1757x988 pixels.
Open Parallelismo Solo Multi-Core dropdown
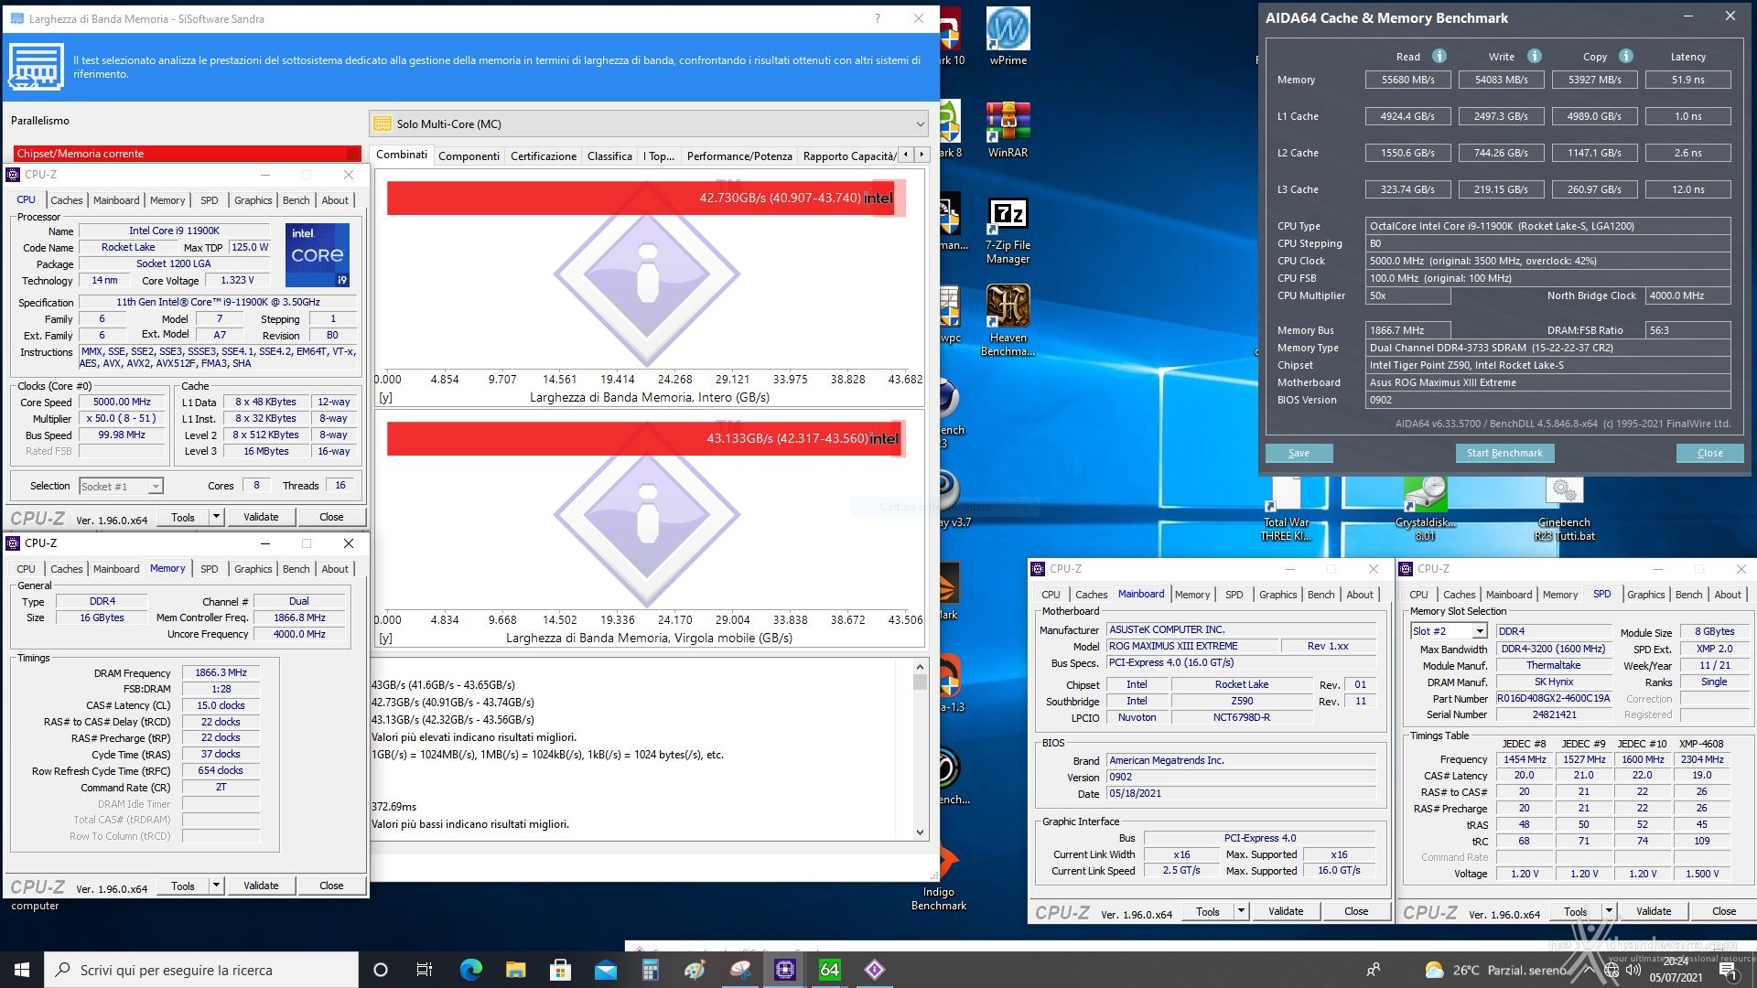[649, 123]
